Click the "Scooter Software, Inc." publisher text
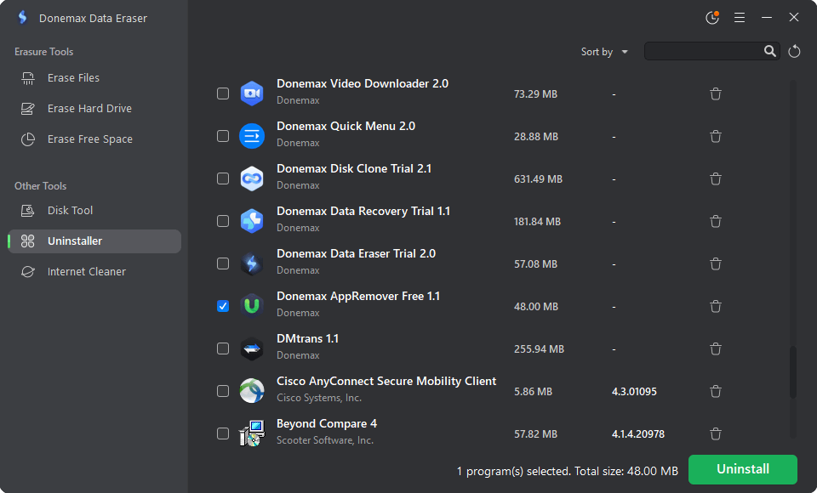Image resolution: width=817 pixels, height=493 pixels. coord(324,440)
